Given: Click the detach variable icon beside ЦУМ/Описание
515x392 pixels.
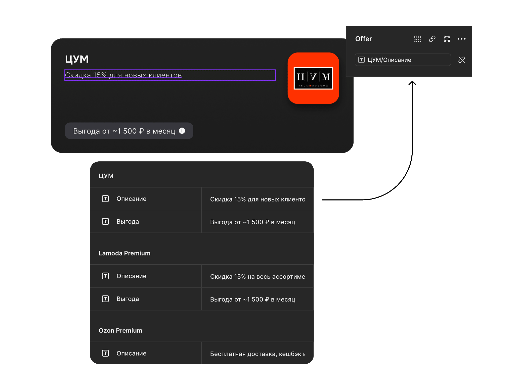Looking at the screenshot, I should pos(462,60).
